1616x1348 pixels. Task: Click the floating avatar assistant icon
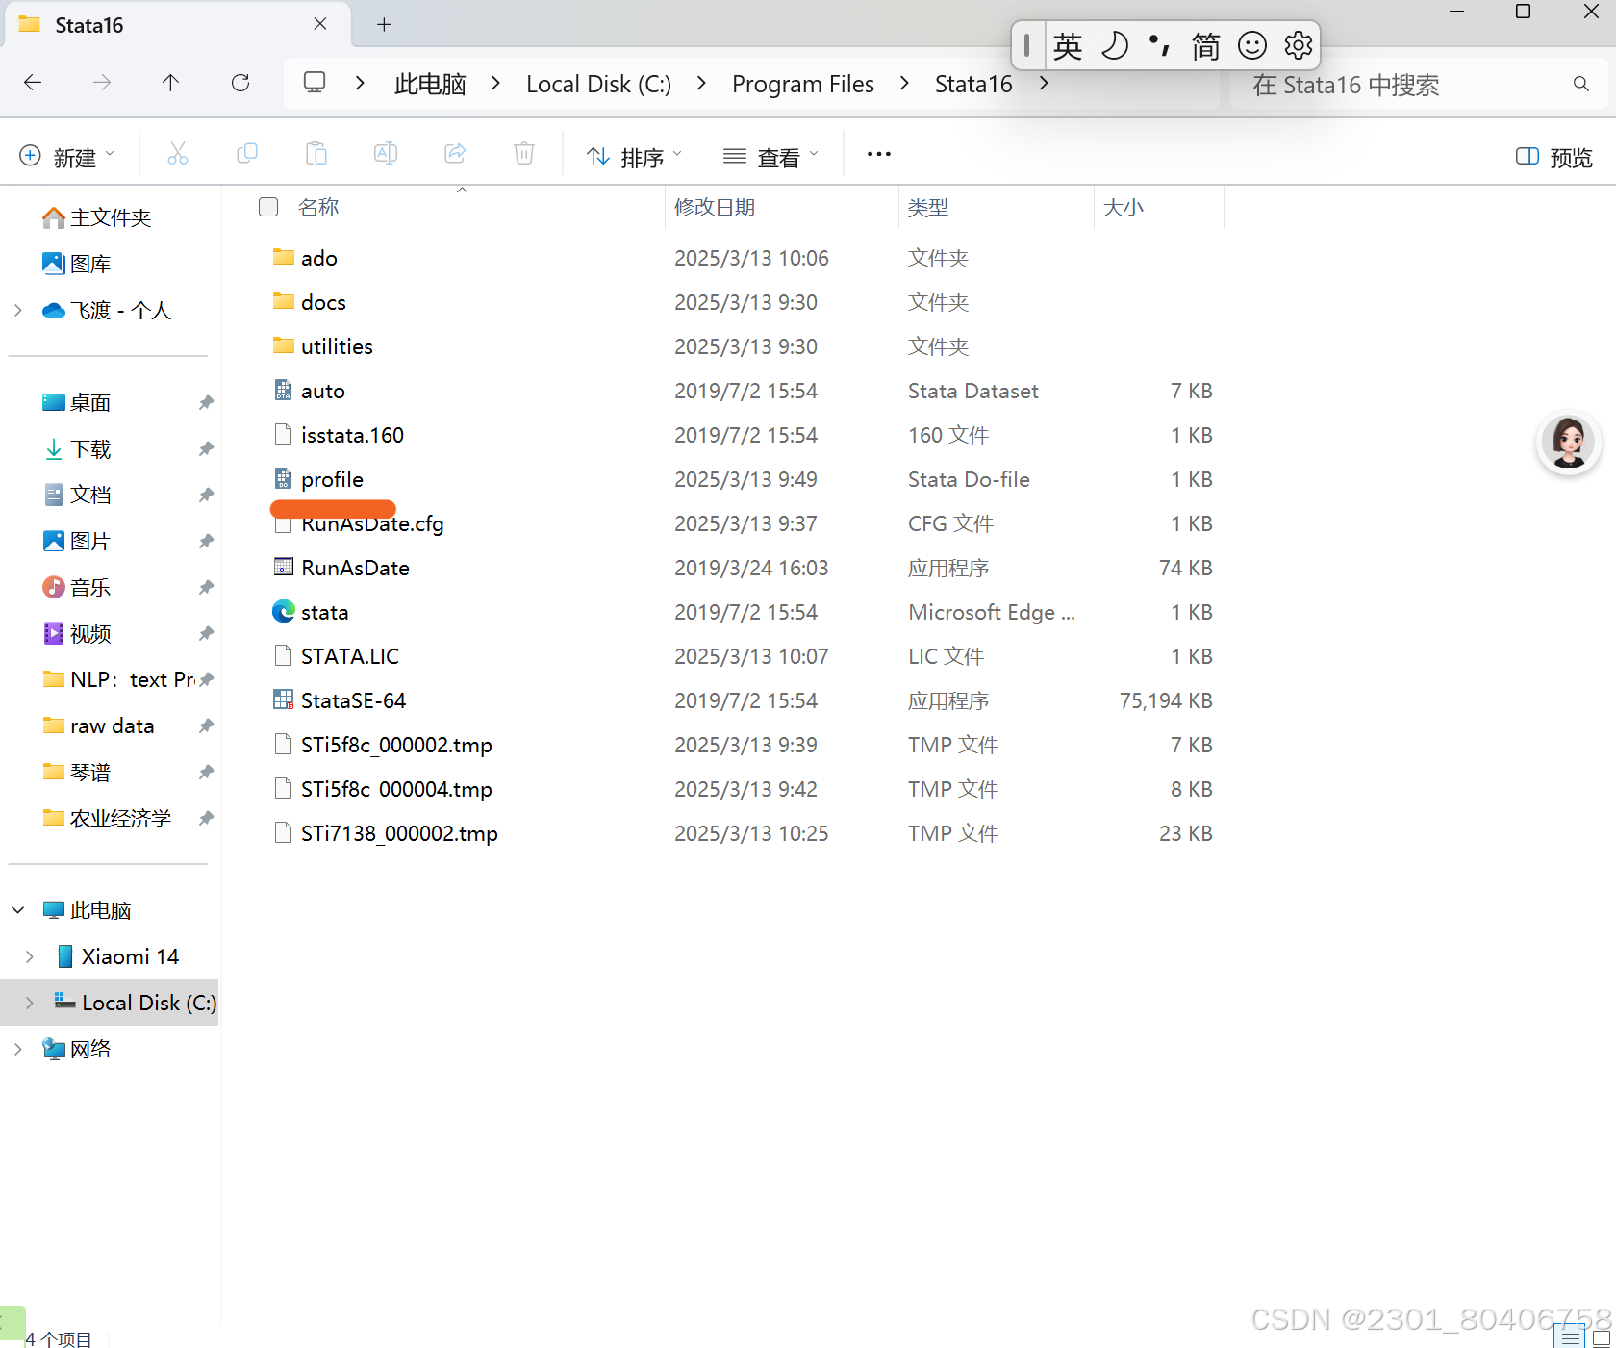(1569, 443)
